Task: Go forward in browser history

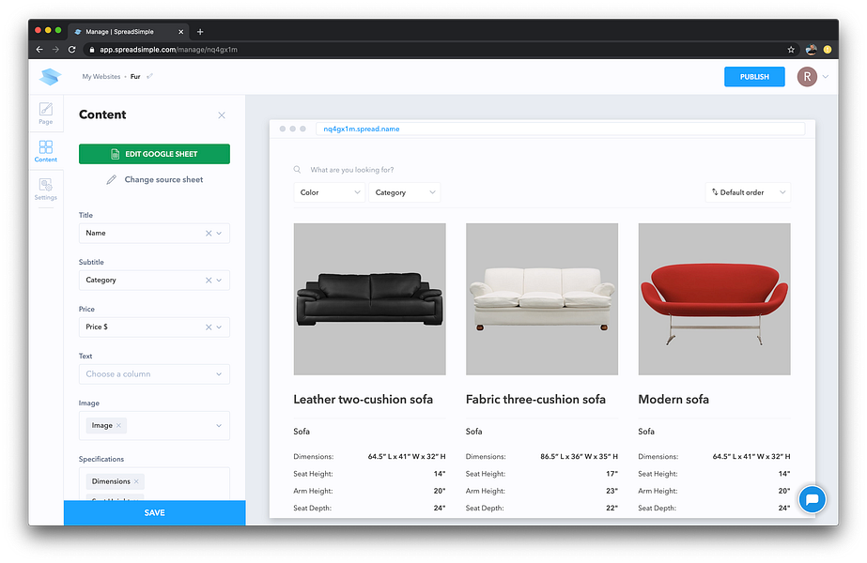Action: [x=55, y=50]
